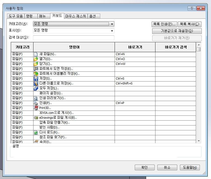Click the 인쇄 미리보기(V).. command text
This screenshot has width=211, height=179.
pyautogui.click(x=53, y=98)
